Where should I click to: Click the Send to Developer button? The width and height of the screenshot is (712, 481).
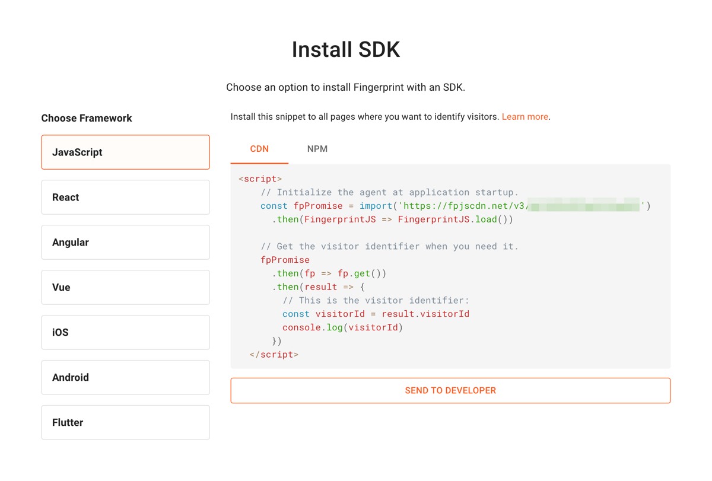(450, 390)
